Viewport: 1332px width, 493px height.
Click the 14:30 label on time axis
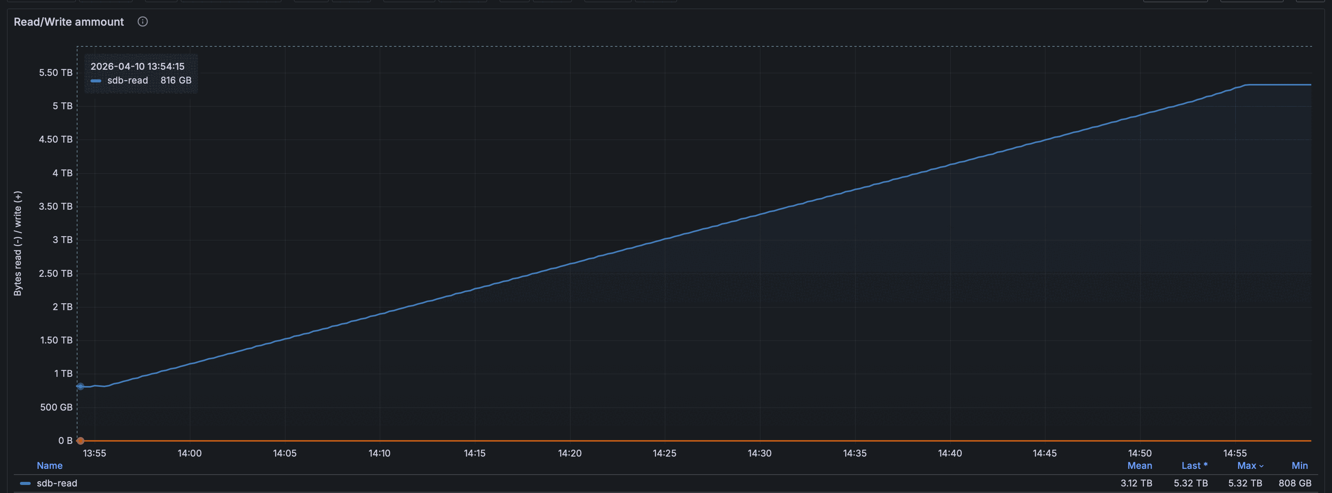tap(759, 453)
